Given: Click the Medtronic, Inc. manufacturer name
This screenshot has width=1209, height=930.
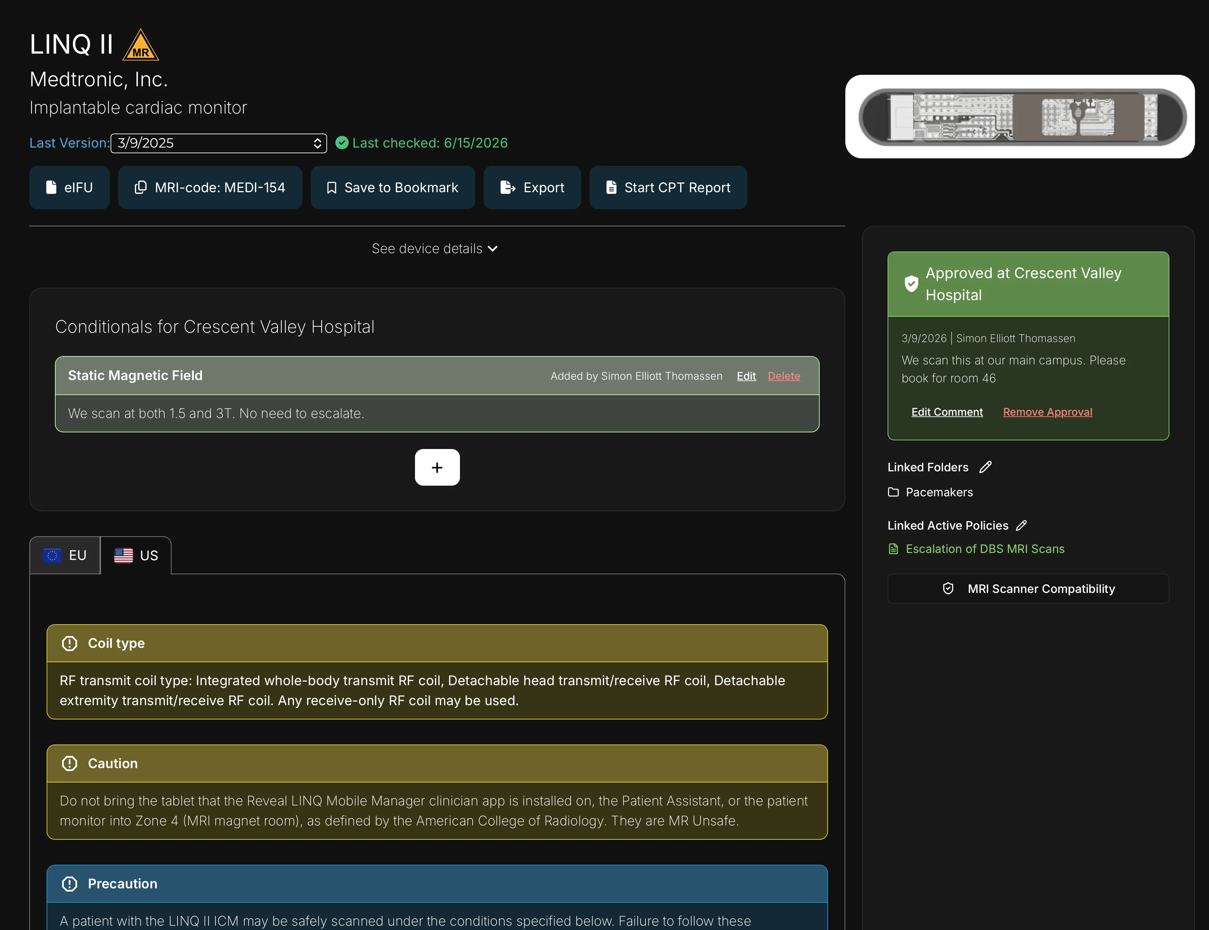Looking at the screenshot, I should pos(99,79).
